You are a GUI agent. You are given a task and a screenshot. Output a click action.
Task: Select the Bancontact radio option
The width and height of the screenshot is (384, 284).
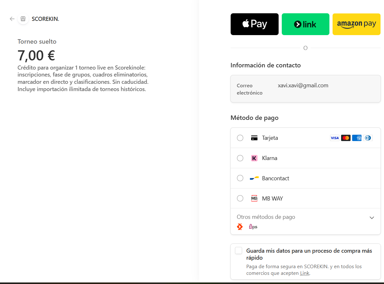(240, 178)
